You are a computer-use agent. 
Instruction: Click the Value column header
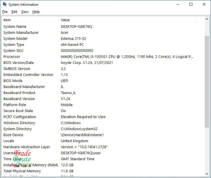point(127,20)
